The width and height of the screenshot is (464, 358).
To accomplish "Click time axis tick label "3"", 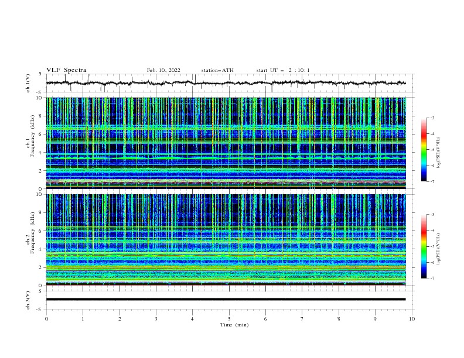I will (156, 319).
